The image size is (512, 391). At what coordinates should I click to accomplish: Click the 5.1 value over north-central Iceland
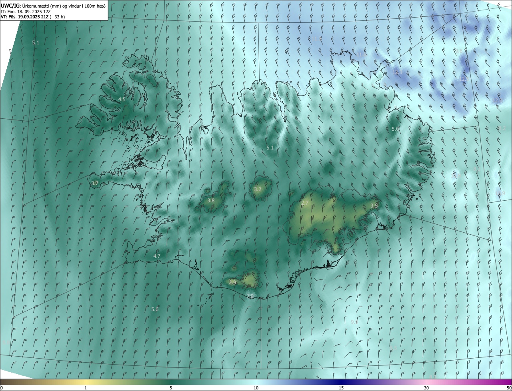click(270, 148)
